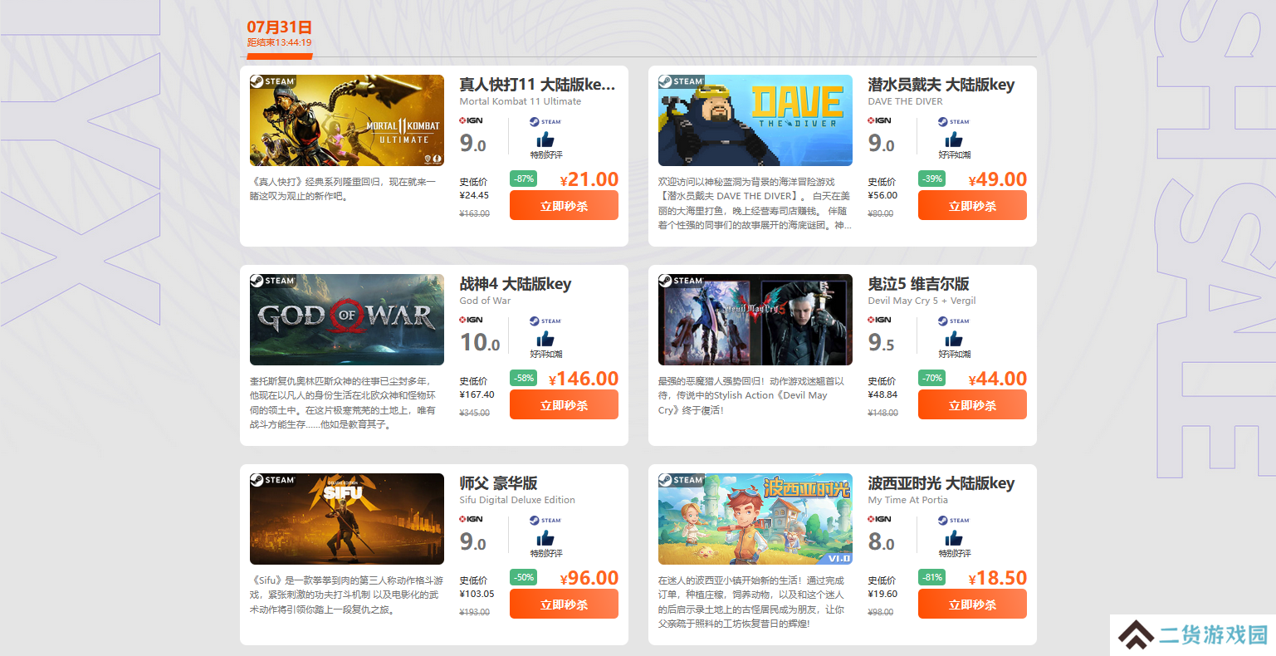The image size is (1276, 656).
Task: Click the IGN logo on the Dave the Diver card
Action: coord(879,120)
